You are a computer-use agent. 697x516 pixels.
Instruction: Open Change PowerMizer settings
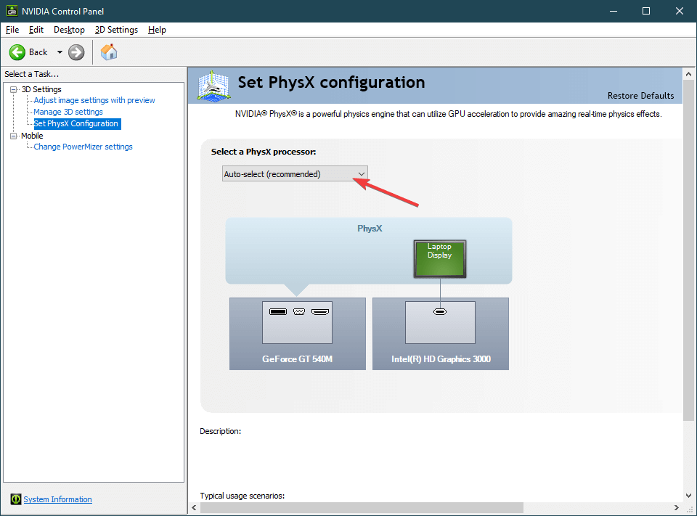[83, 147]
